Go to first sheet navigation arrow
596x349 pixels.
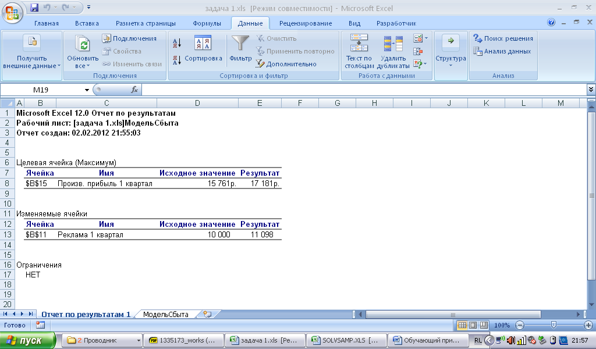point(5,314)
